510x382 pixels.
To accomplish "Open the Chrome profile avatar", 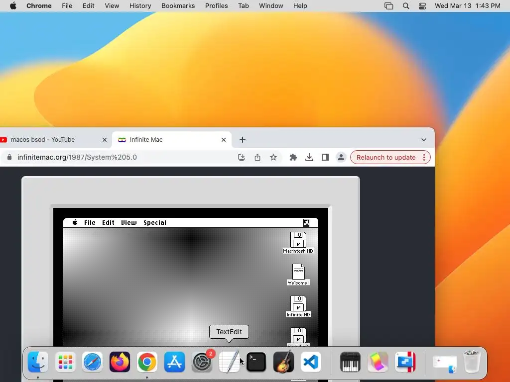I will (341, 157).
